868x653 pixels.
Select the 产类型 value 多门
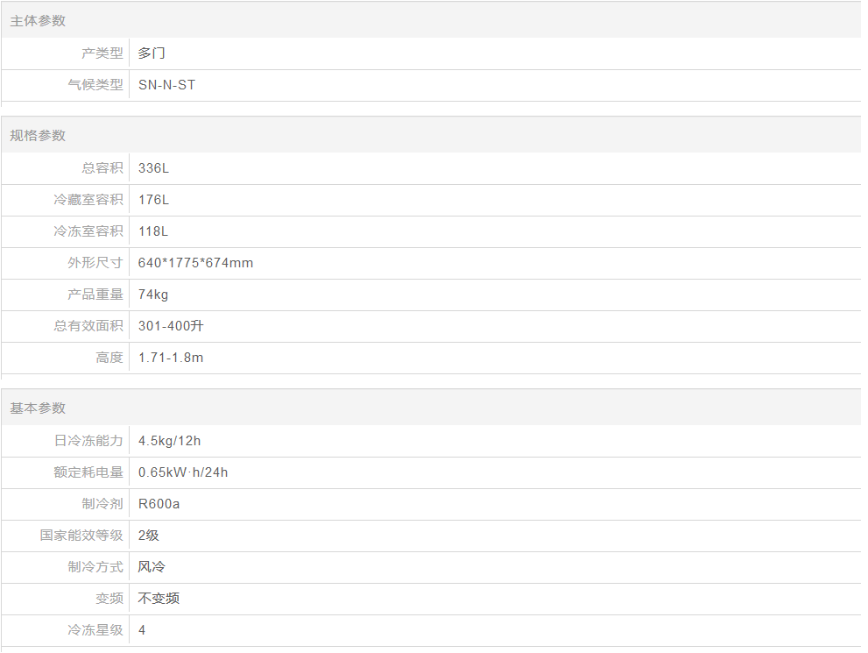152,53
